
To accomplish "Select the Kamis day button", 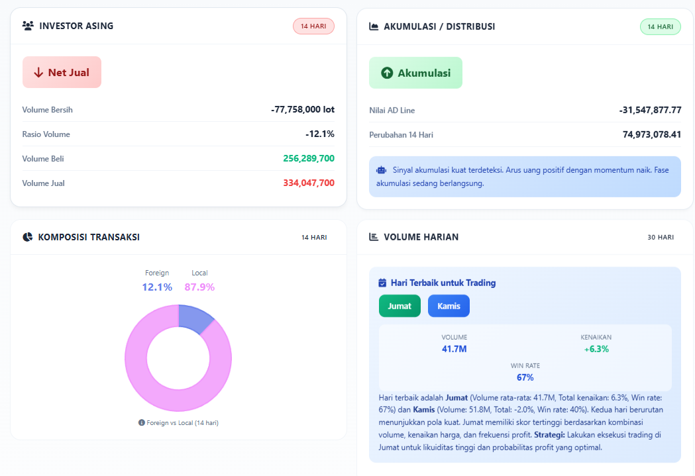I will click(449, 306).
